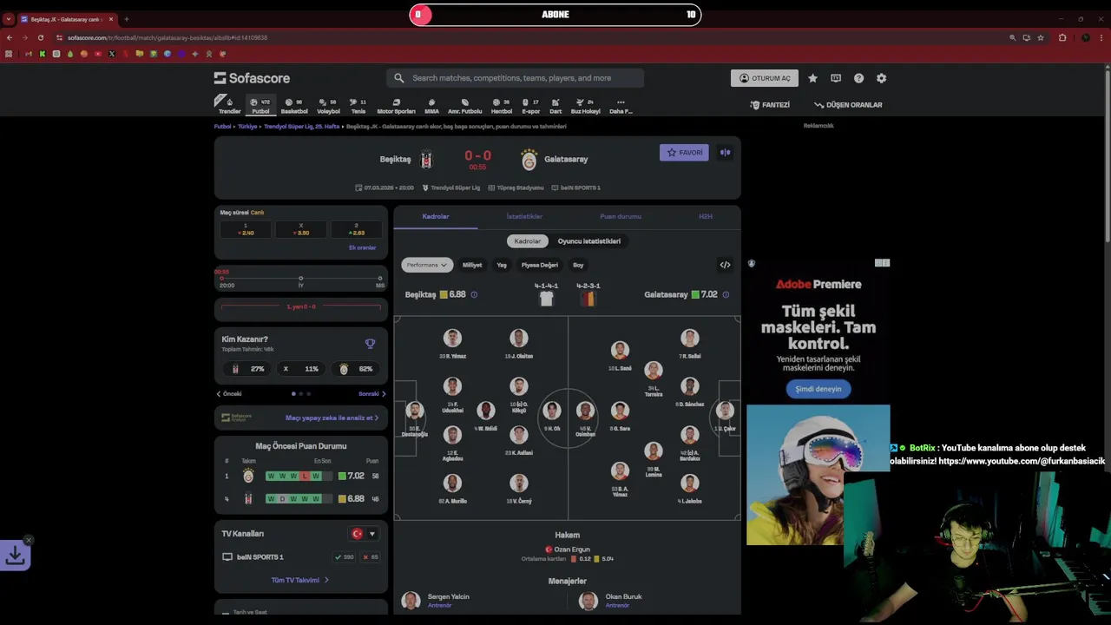Downvote beIN SPORTS 1 channel with 65
The image size is (1111, 625).
coord(371,557)
